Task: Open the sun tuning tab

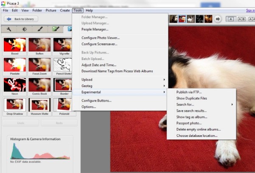Action: point(25,29)
